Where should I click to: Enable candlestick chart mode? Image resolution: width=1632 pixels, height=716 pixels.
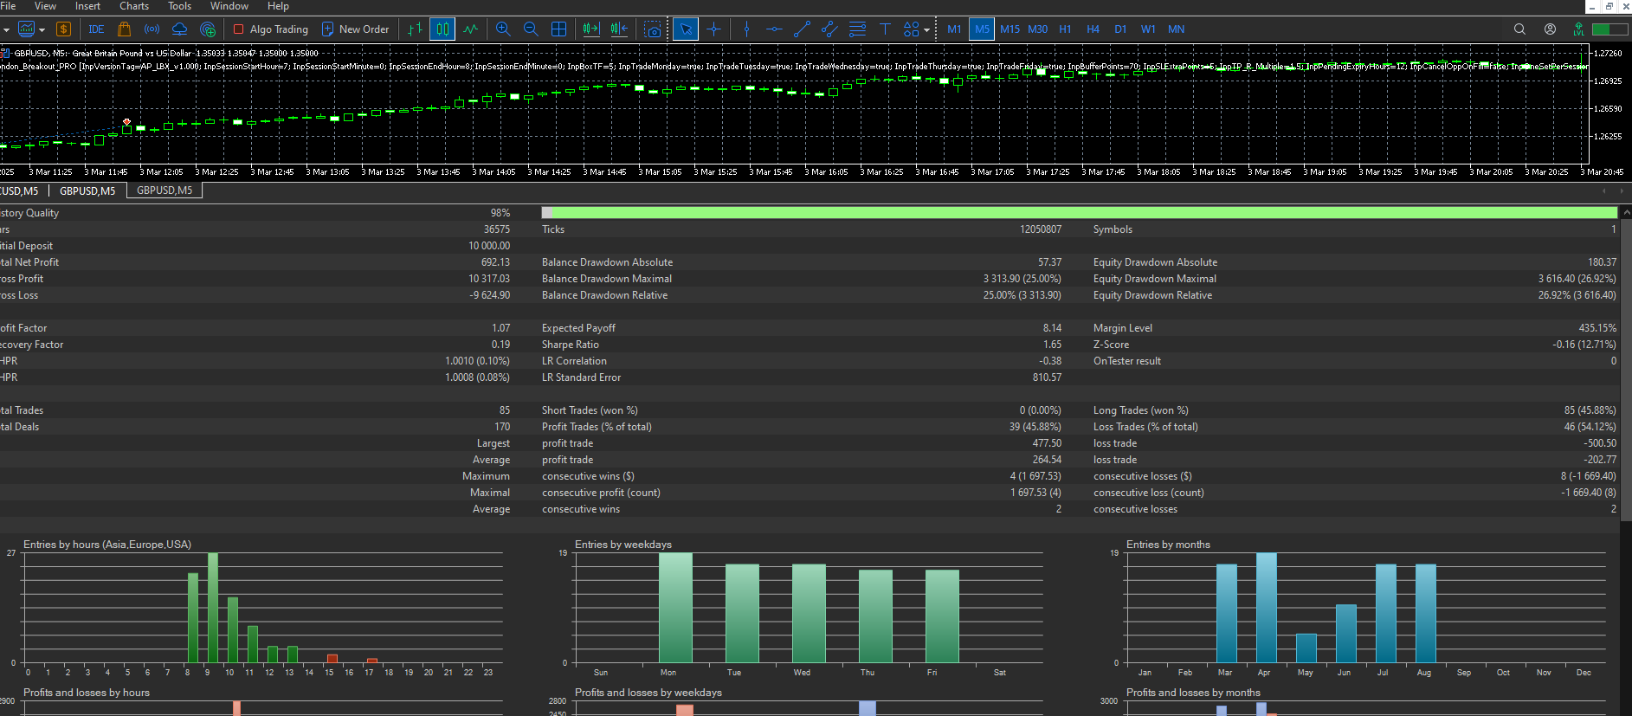coord(442,29)
